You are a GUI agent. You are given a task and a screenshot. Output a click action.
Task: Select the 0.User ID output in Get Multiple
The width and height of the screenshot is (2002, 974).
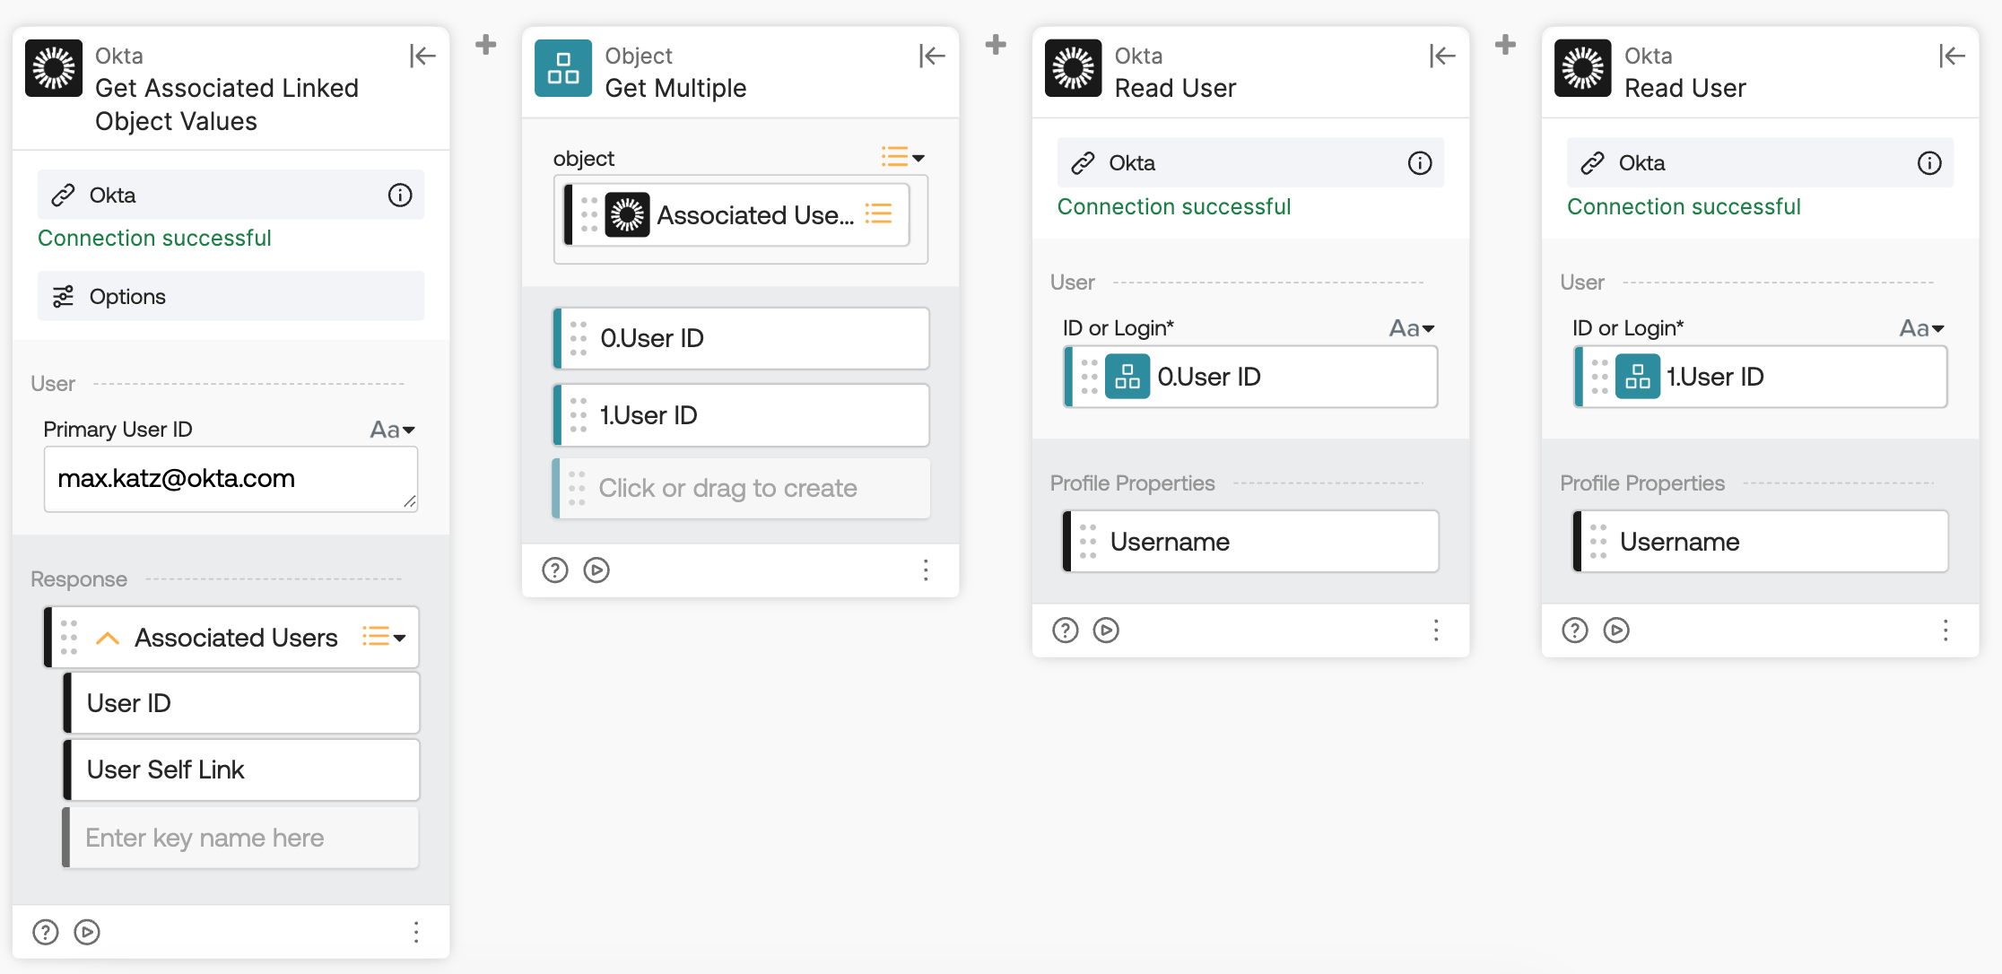741,338
